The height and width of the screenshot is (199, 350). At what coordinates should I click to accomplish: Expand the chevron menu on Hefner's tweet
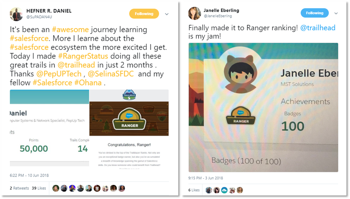167,14
